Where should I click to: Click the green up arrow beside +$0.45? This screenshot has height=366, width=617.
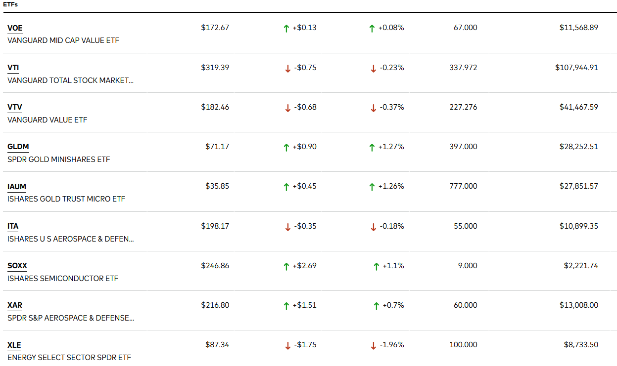point(286,187)
